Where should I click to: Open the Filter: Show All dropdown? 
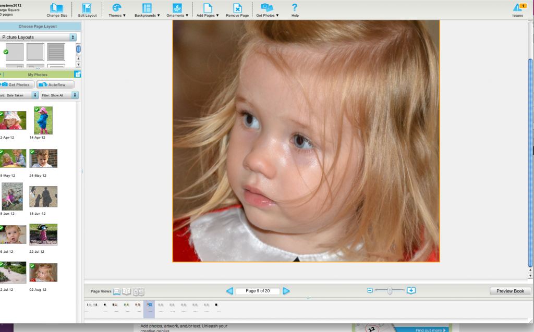[x=59, y=95]
